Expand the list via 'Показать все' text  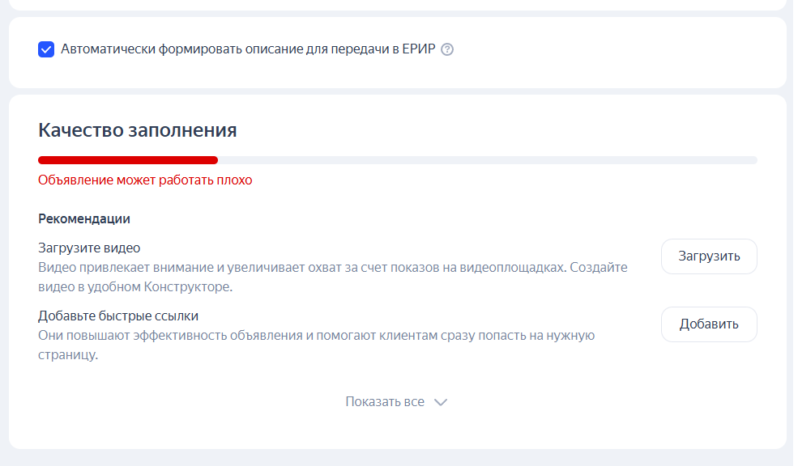[385, 401]
